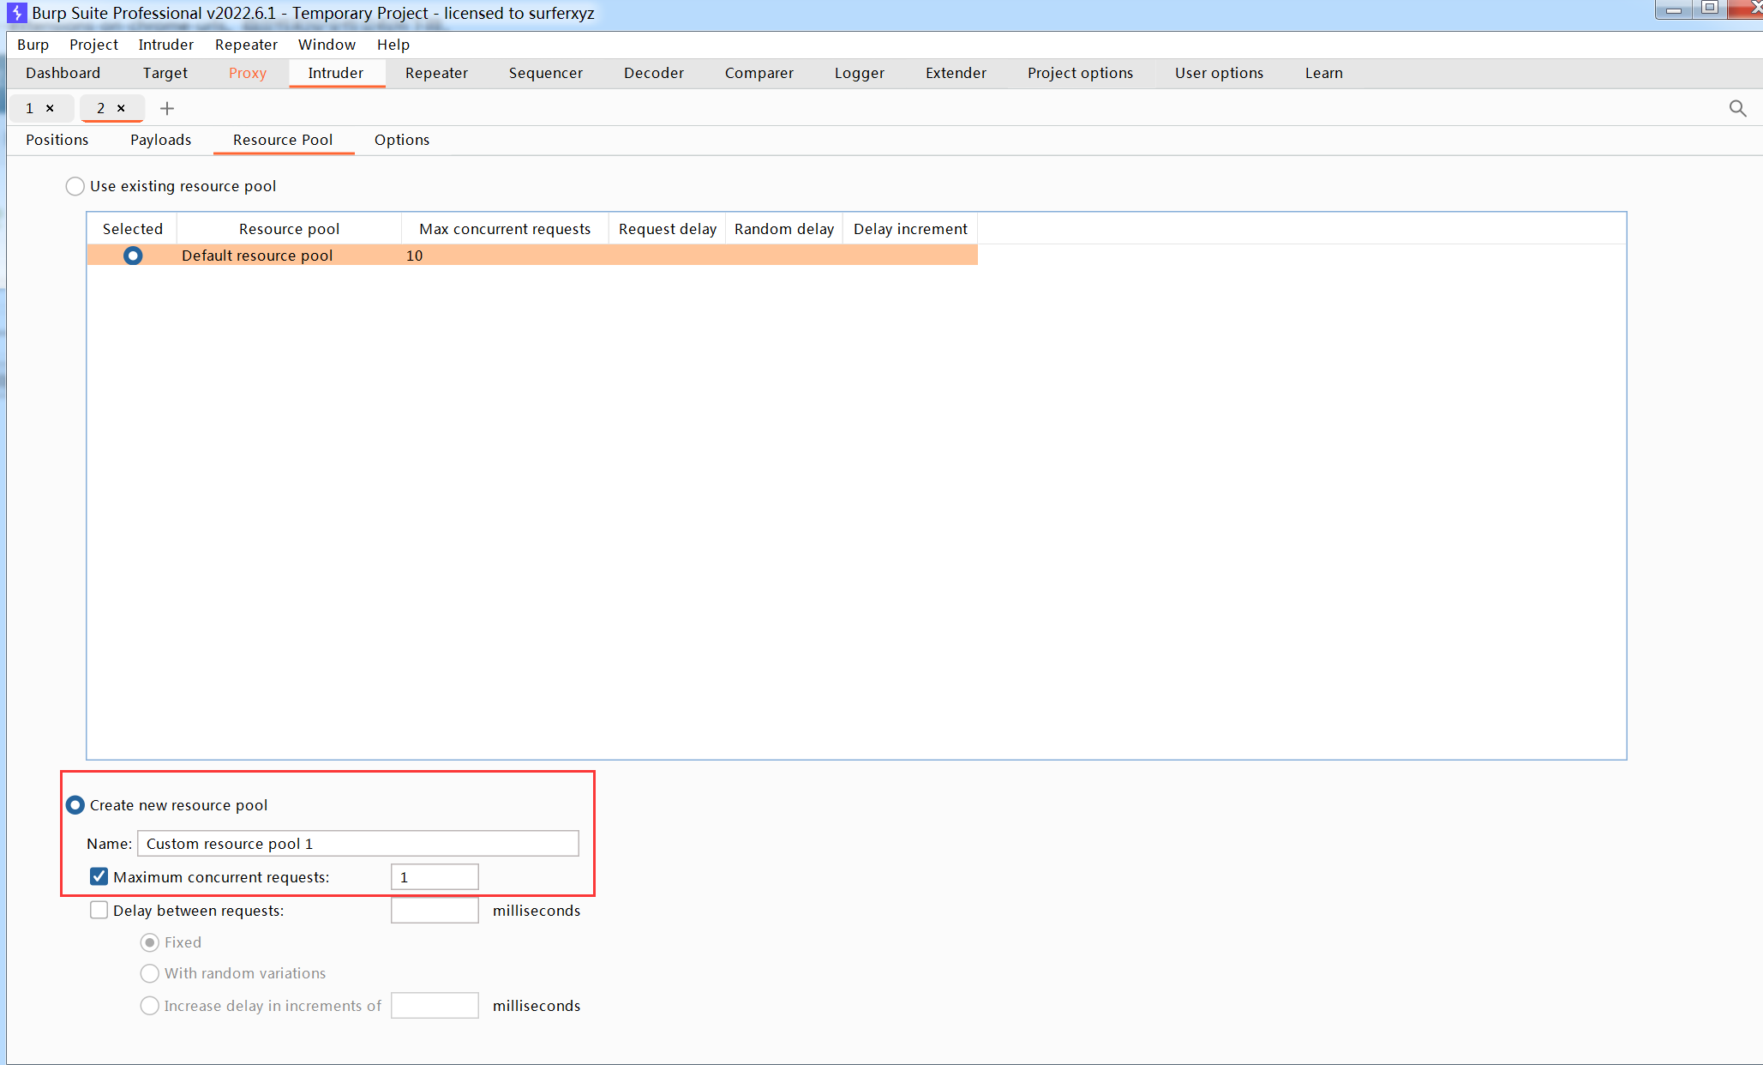The height and width of the screenshot is (1065, 1763).
Task: Select Default resource pool radio button
Action: pos(133,256)
